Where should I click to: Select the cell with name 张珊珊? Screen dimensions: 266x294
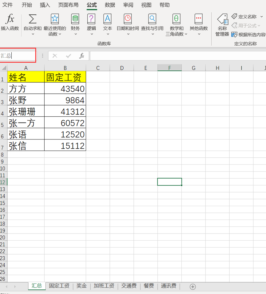[26, 111]
